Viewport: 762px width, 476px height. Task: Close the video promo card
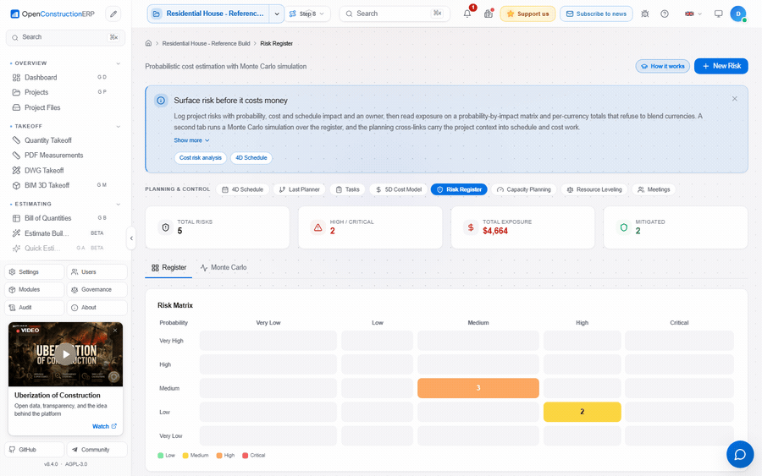(115, 330)
